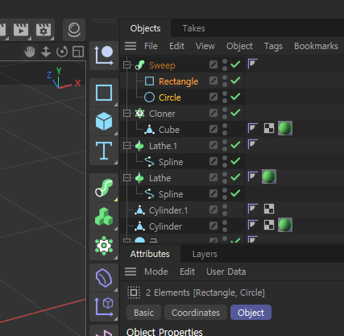Open the User Data menu
The height and width of the screenshot is (336, 344).
point(226,272)
